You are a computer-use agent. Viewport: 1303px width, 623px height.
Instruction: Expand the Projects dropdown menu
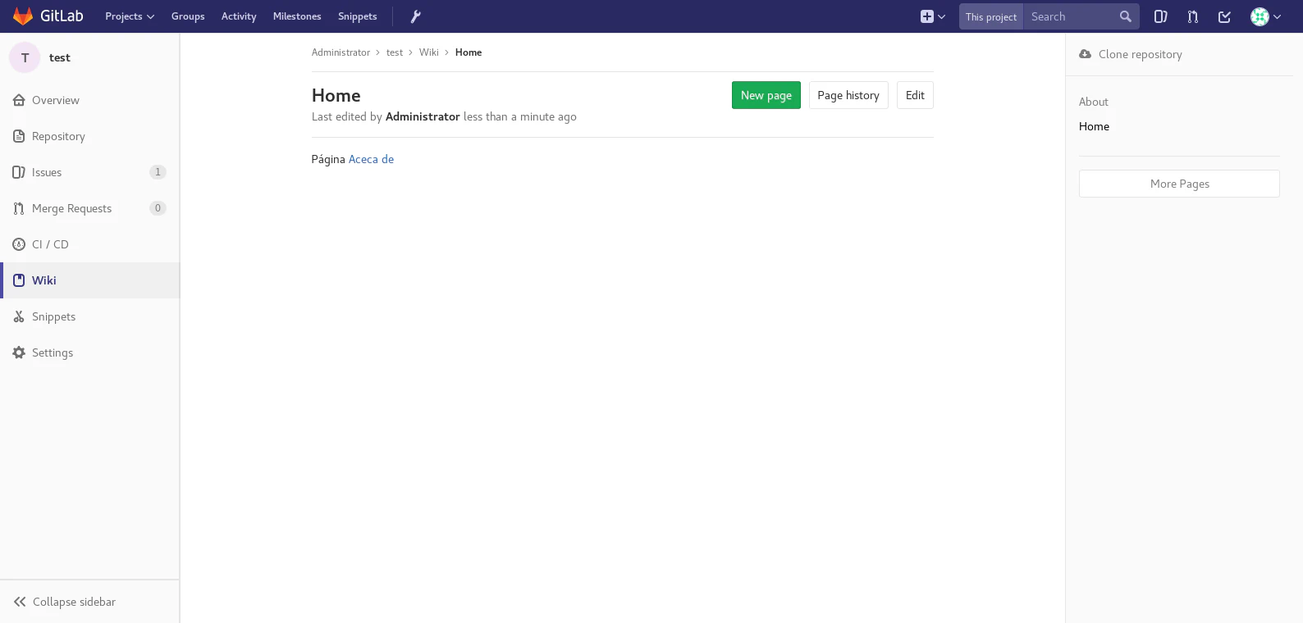129,16
